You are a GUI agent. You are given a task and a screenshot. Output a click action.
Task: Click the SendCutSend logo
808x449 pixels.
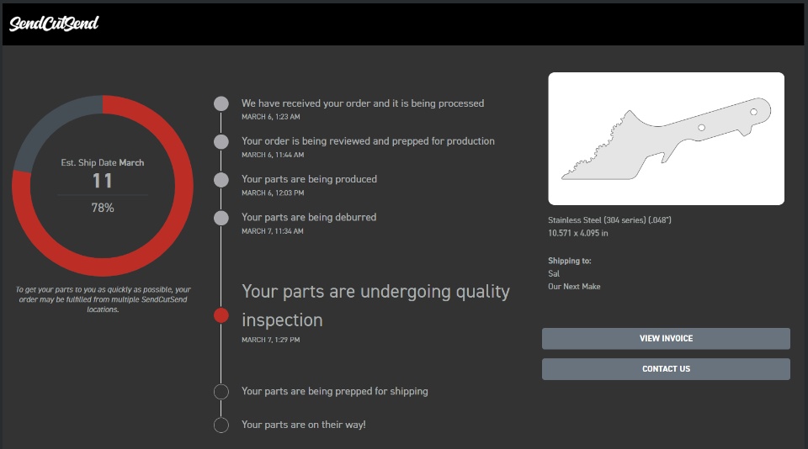coord(55,24)
